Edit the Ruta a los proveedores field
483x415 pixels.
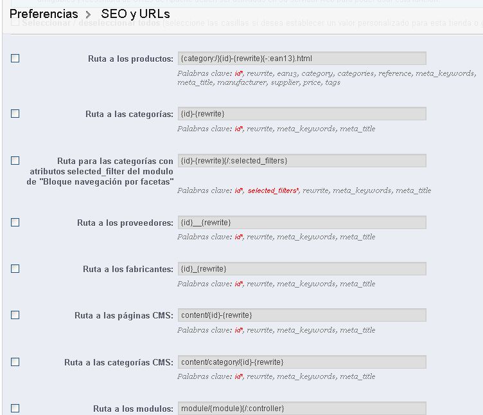coord(302,223)
